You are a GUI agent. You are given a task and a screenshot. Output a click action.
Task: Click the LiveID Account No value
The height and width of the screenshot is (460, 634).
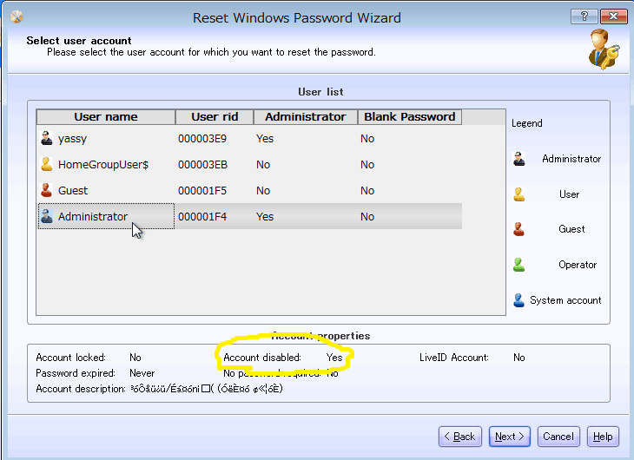[519, 358]
